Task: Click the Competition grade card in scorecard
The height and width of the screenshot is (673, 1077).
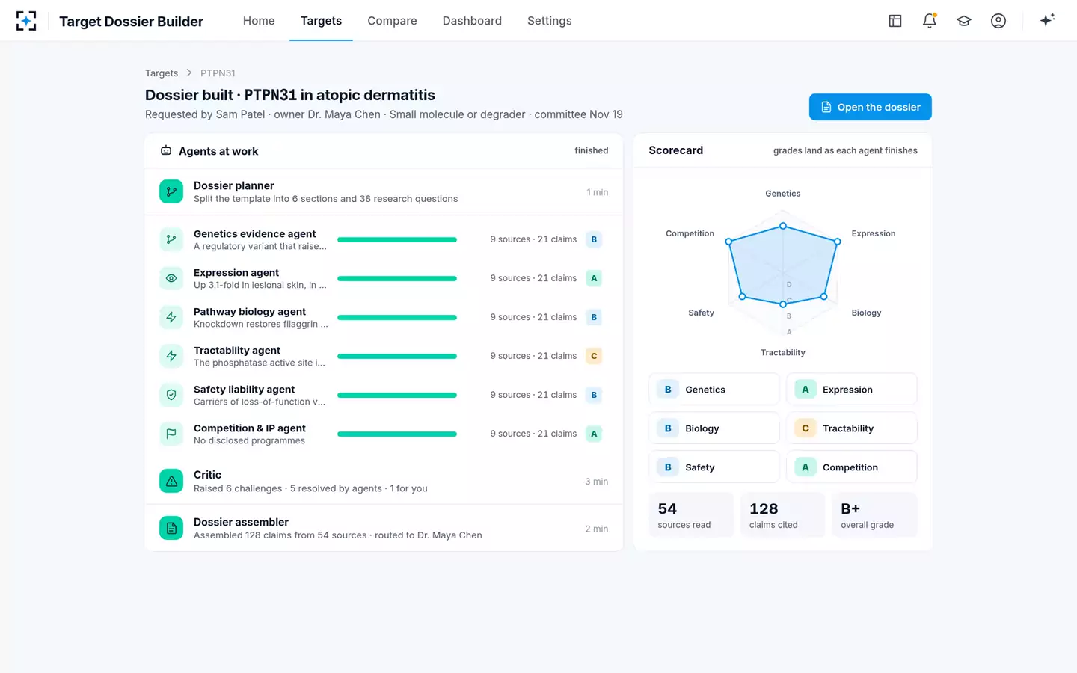Action: (851, 467)
